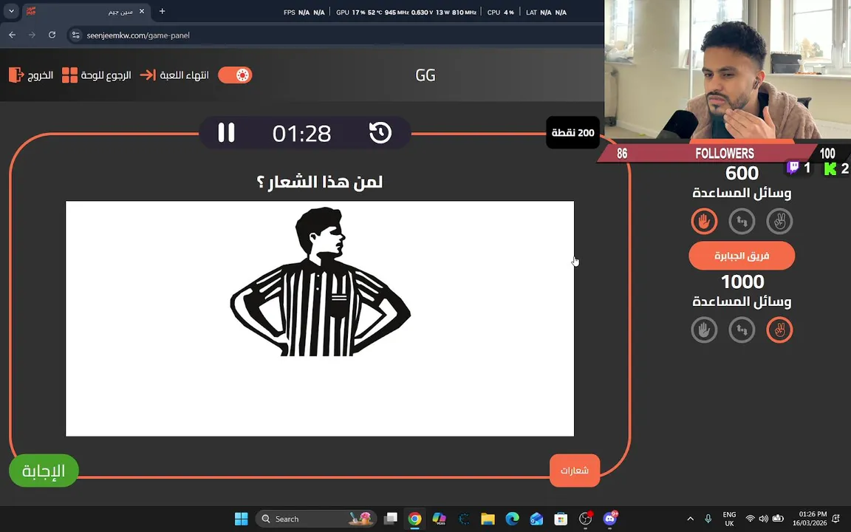Viewport: 851px width, 532px height.
Task: Open ENG UK language switcher
Action: click(x=729, y=519)
